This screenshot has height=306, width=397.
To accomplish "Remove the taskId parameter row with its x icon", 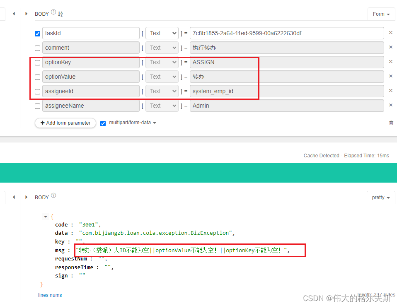I will pos(390,33).
